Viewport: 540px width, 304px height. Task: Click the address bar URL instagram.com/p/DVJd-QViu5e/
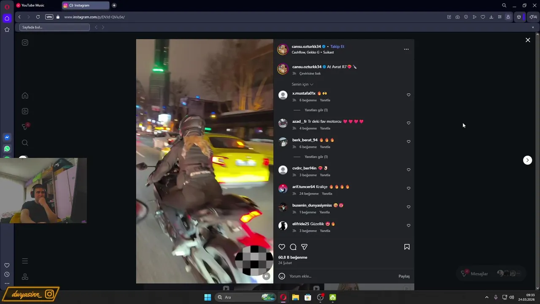tap(94, 17)
